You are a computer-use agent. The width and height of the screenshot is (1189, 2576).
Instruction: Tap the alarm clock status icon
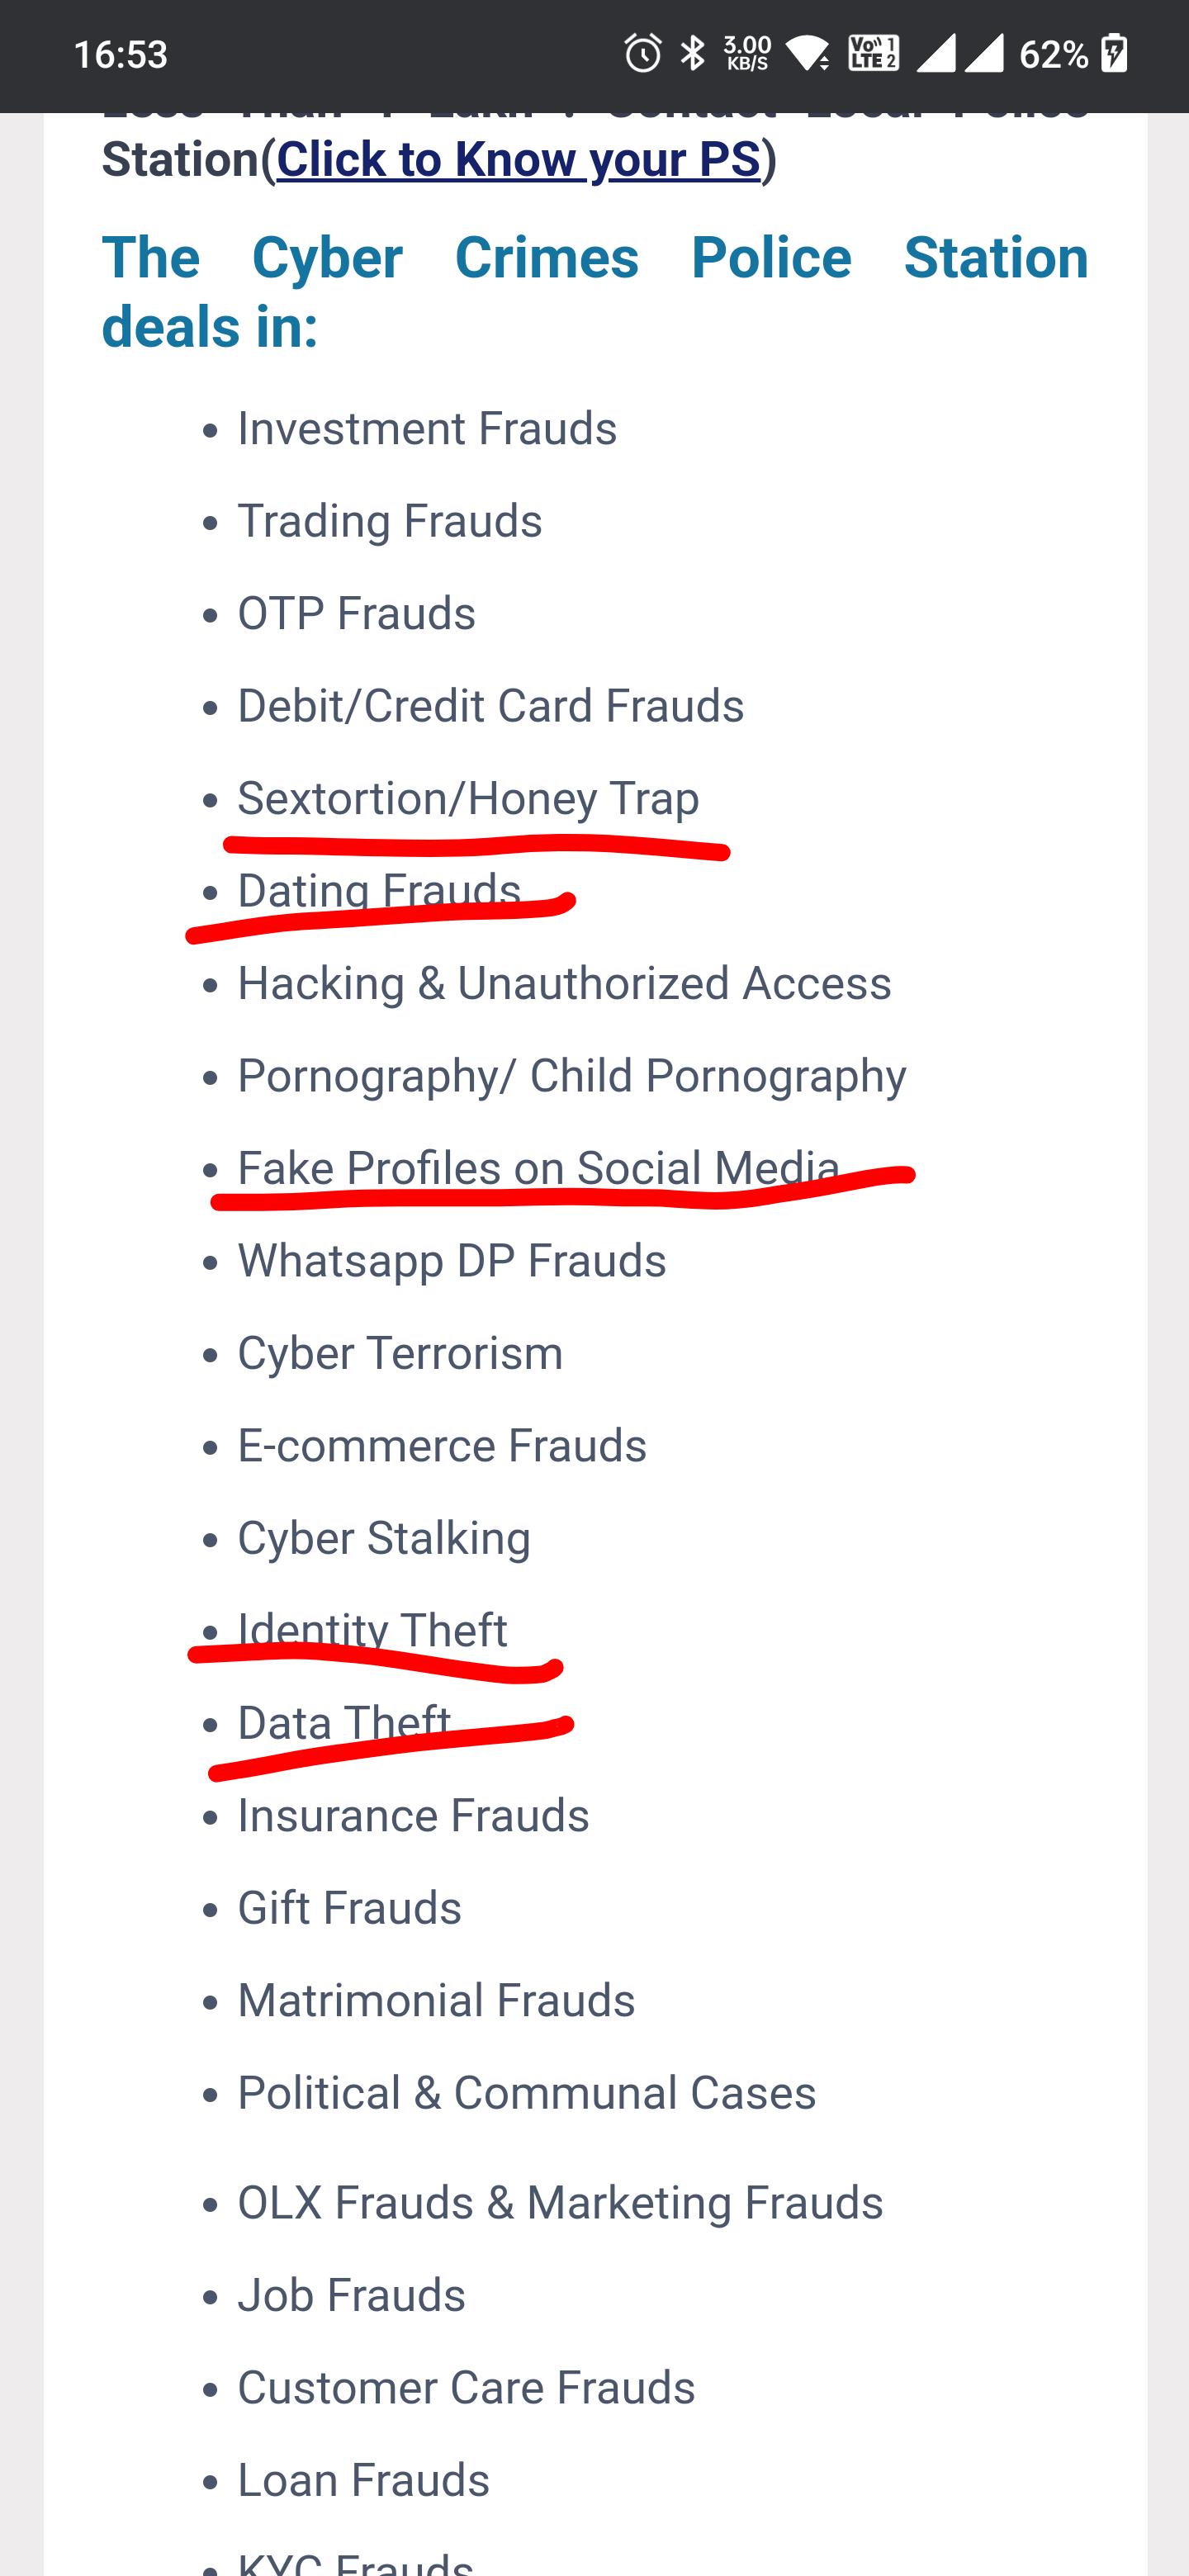pyautogui.click(x=643, y=53)
